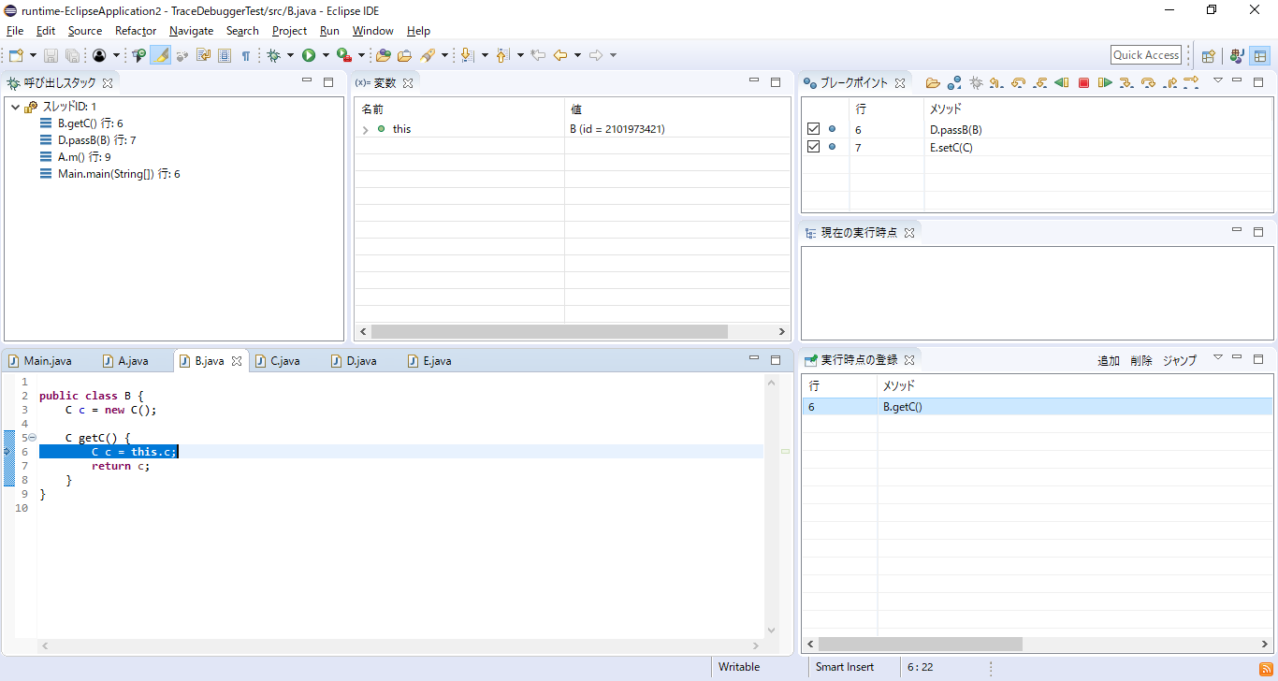Image resolution: width=1278 pixels, height=681 pixels.
Task: Click the ジャンプ button
Action: click(x=1179, y=361)
